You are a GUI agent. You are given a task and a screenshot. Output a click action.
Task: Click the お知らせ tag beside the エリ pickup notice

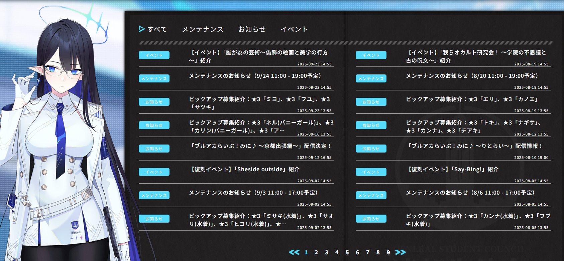[371, 102]
